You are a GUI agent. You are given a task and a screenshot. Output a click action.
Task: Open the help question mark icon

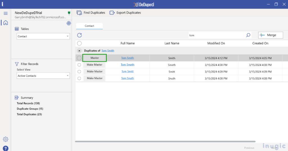[x=6, y=148]
